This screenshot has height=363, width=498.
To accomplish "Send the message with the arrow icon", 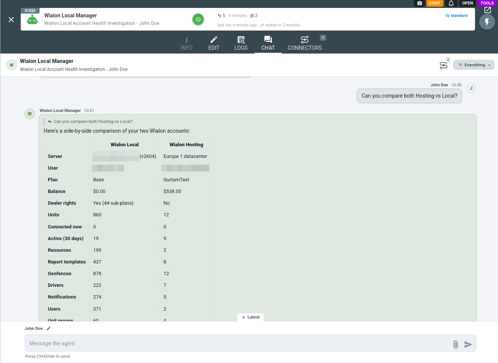I will point(468,344).
